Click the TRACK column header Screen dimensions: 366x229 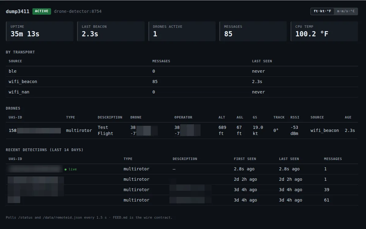point(279,117)
